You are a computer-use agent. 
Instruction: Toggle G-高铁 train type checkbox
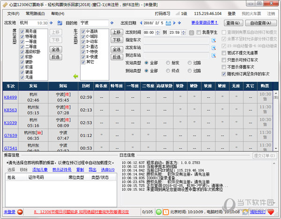(83, 31)
